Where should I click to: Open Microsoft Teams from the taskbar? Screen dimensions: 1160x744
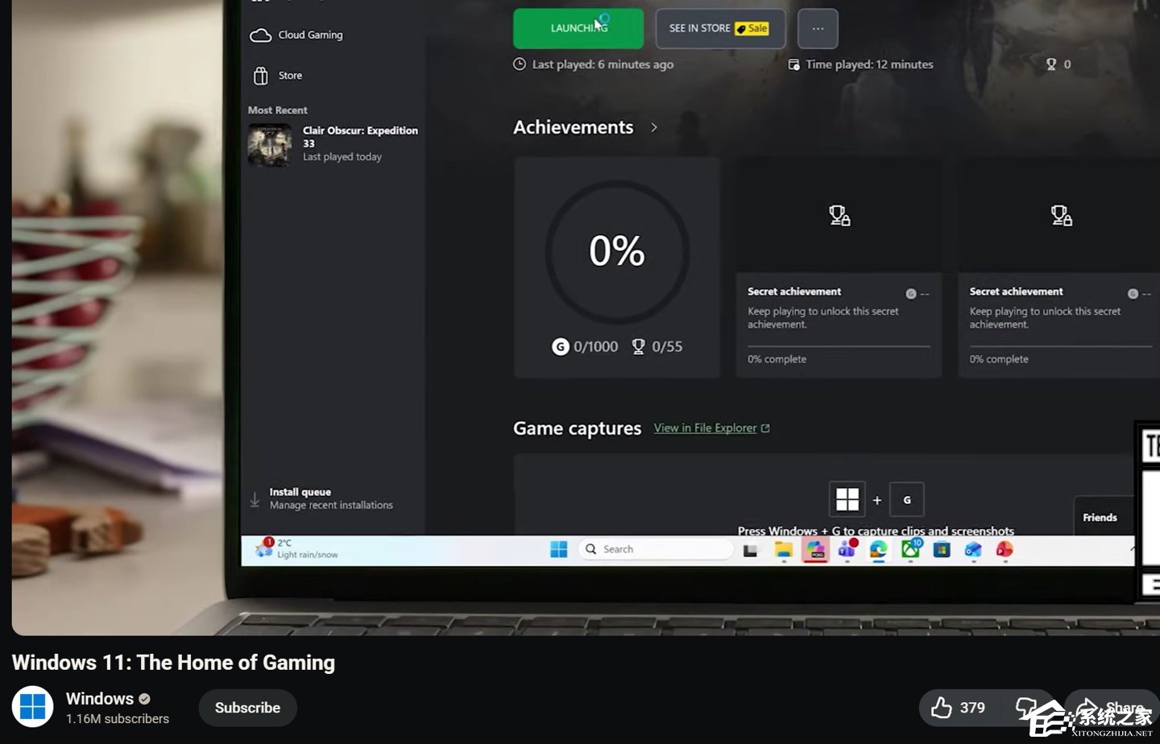coord(847,549)
